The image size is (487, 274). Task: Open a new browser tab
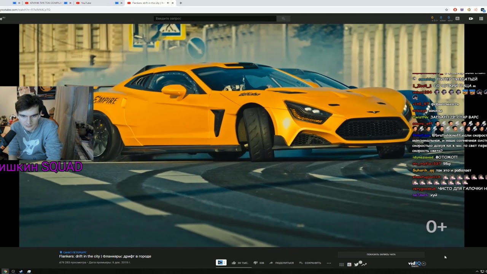[180, 3]
